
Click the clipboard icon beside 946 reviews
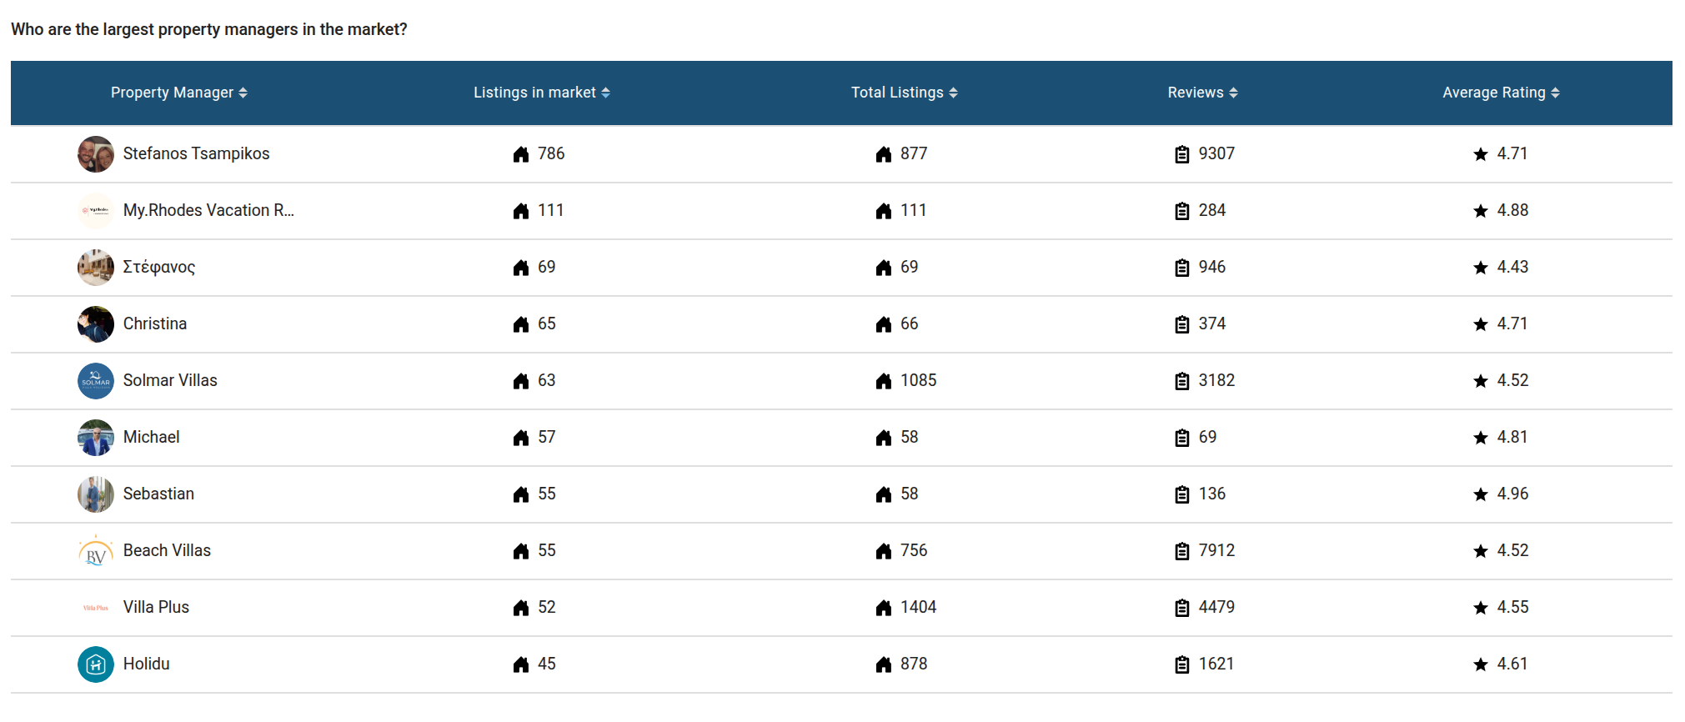coord(1182,268)
